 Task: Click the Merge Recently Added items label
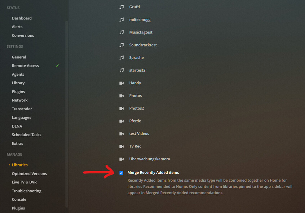tap(153, 173)
